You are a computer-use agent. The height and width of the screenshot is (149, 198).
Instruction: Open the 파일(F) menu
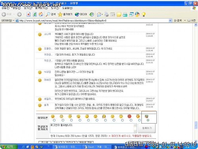(6, 8)
